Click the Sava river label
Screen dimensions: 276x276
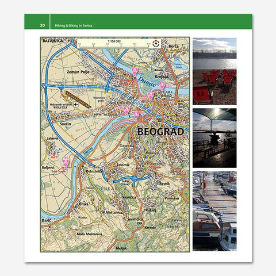pos(89,151)
